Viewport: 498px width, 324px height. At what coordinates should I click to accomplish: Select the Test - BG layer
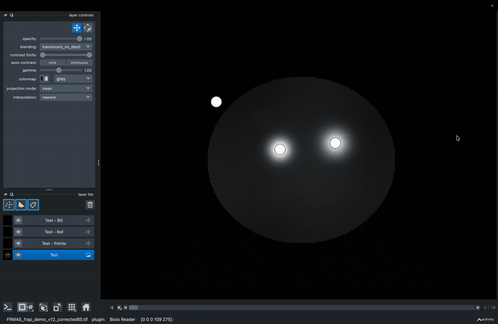tap(54, 220)
